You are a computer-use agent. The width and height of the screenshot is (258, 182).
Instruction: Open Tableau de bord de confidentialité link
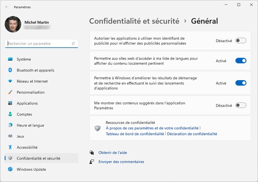click(135, 134)
